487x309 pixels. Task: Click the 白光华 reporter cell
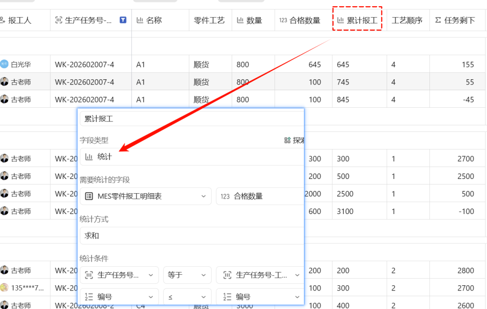click(x=25, y=64)
